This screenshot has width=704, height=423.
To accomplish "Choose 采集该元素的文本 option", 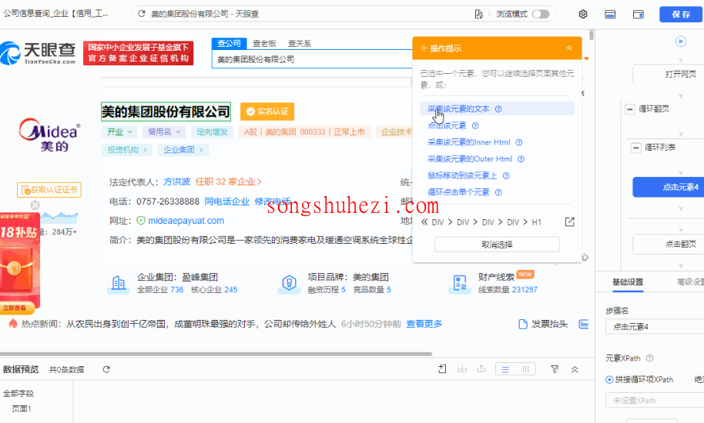I will 458,109.
